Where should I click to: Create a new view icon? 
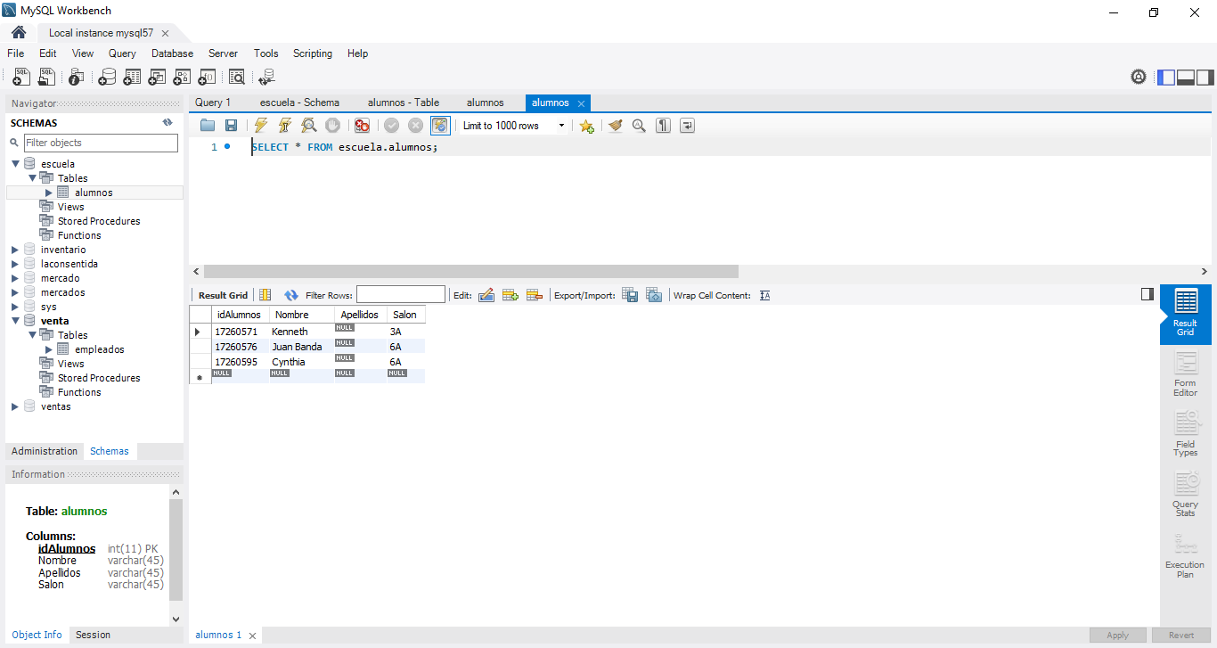click(x=157, y=77)
